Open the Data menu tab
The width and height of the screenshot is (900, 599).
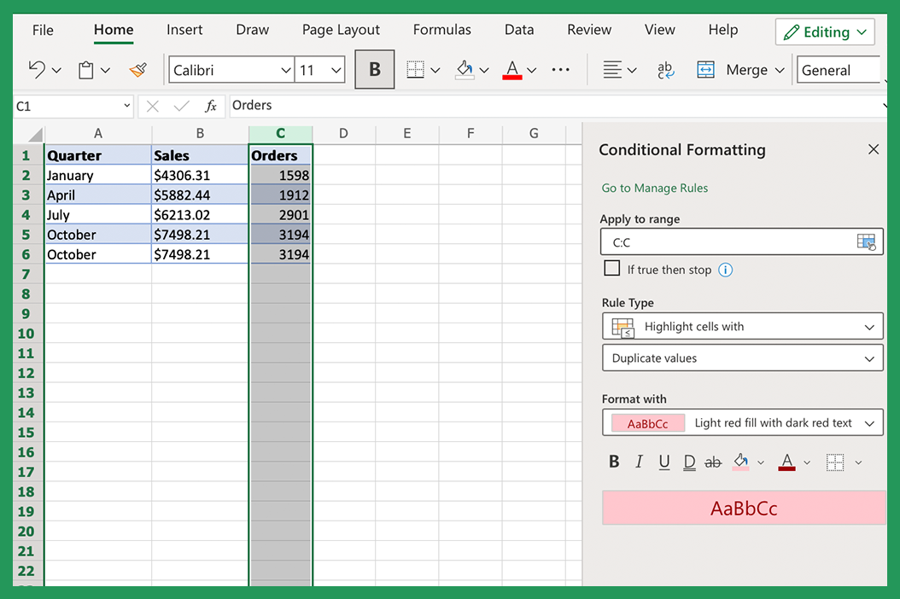519,29
